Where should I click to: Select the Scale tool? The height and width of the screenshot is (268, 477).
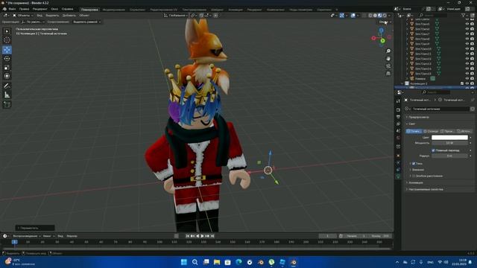pos(7,68)
